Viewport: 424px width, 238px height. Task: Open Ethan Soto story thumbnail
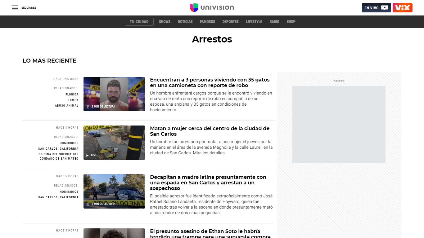click(114, 233)
